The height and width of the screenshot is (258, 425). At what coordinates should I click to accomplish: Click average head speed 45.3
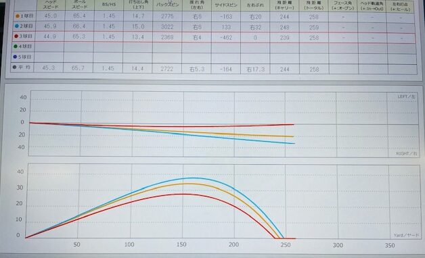pyautogui.click(x=49, y=68)
